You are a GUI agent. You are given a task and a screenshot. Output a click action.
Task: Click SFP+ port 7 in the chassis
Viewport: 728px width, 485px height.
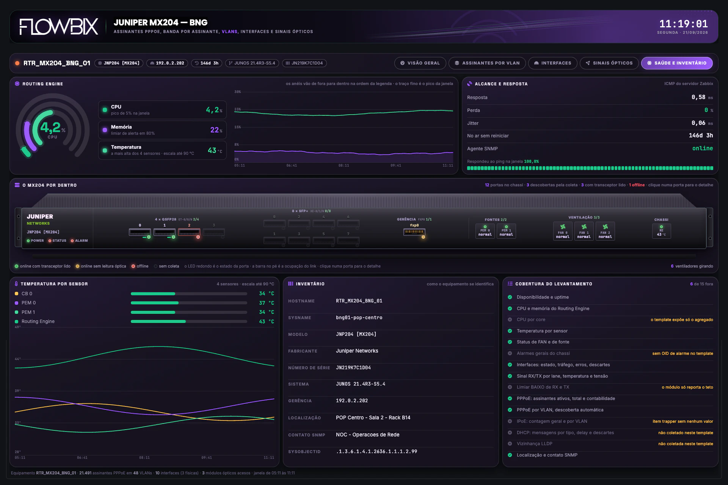tap(348, 241)
